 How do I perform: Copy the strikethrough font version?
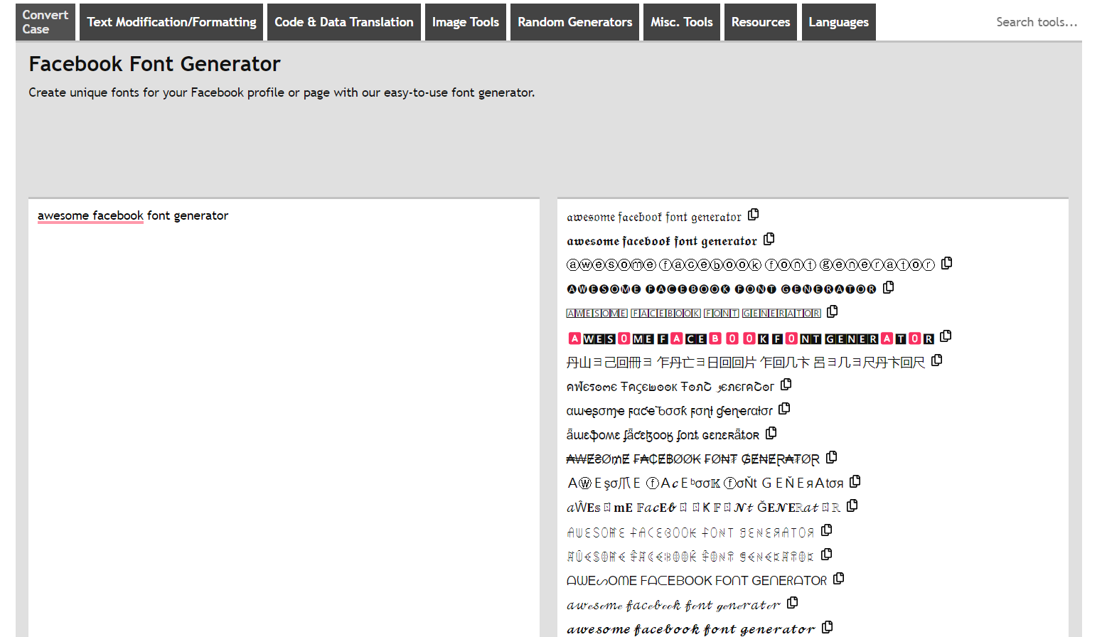pyautogui.click(x=832, y=457)
